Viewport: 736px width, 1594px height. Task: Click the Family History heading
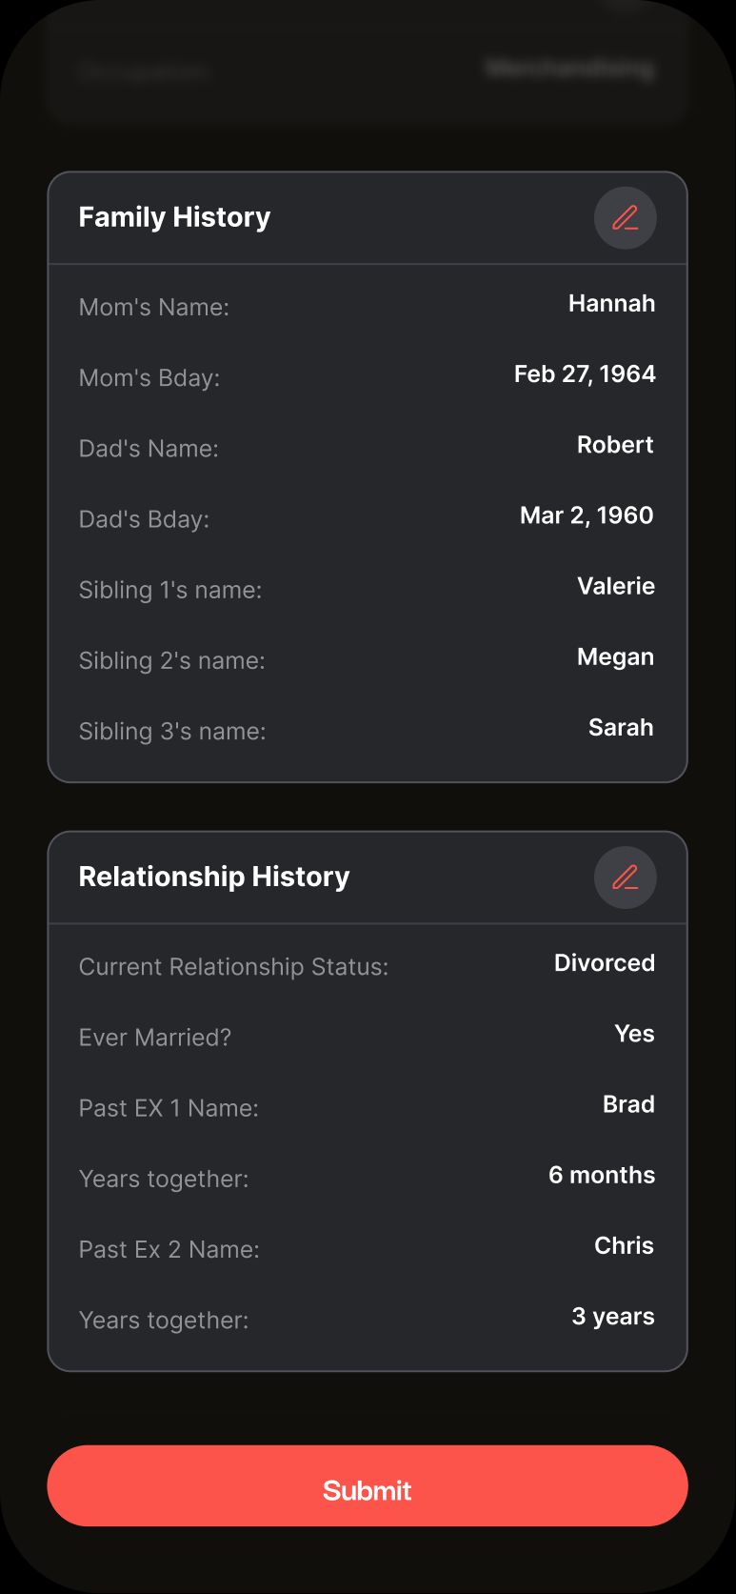[x=174, y=217]
